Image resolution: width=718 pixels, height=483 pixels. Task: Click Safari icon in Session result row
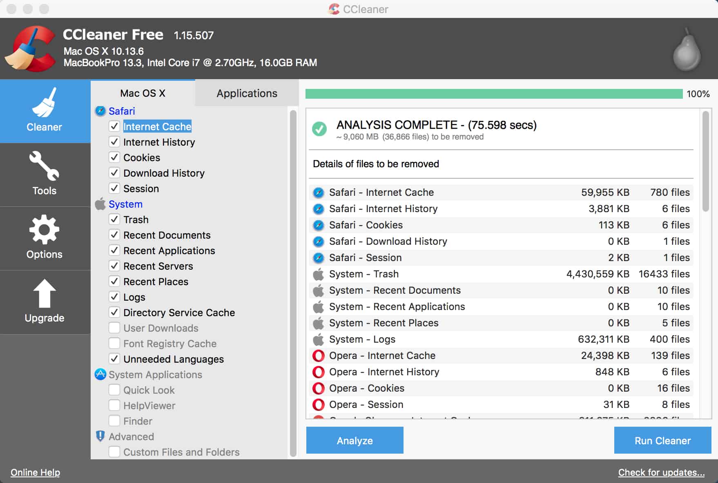point(319,258)
